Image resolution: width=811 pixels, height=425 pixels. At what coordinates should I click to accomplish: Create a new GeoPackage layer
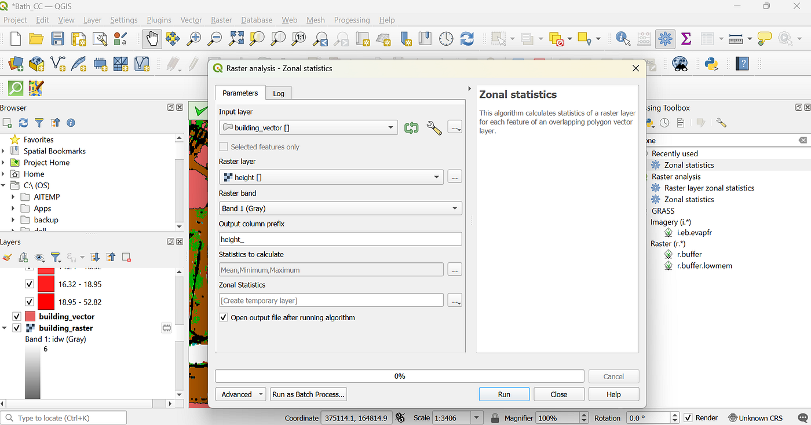point(36,63)
